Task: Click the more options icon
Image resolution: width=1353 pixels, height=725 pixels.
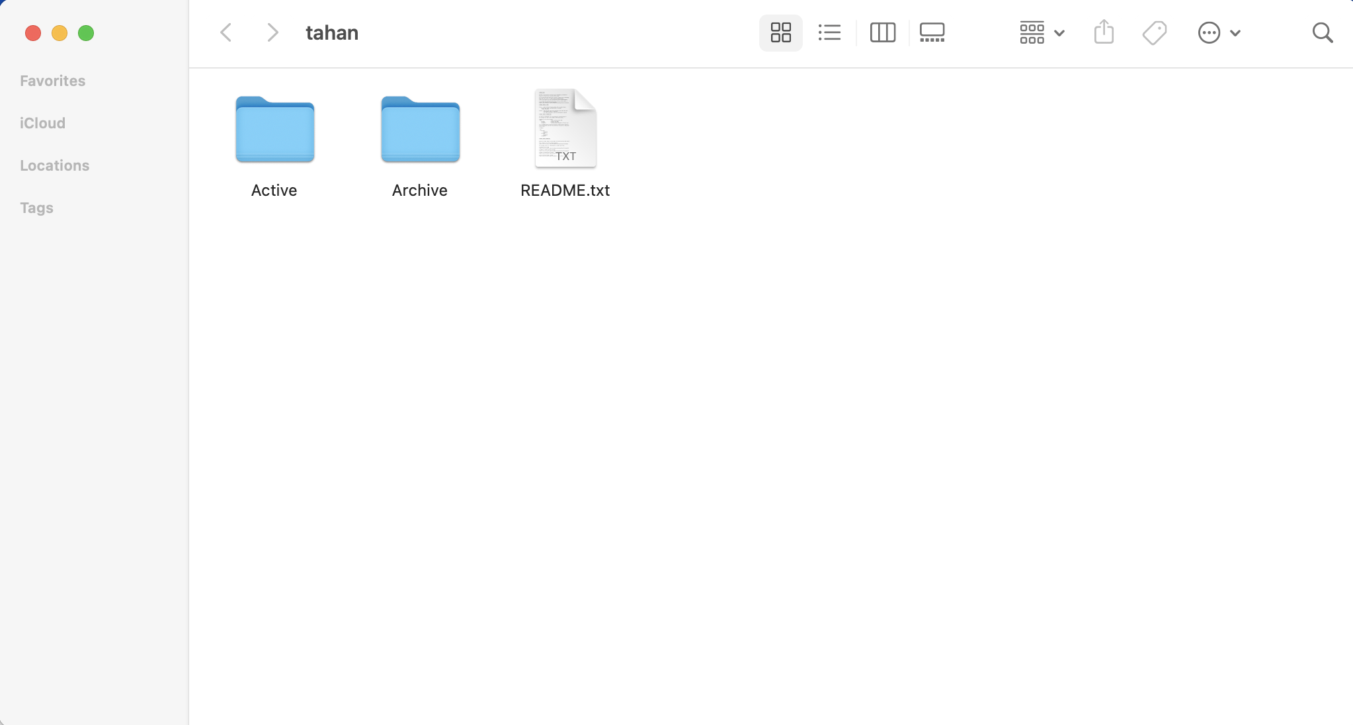Action: point(1209,32)
